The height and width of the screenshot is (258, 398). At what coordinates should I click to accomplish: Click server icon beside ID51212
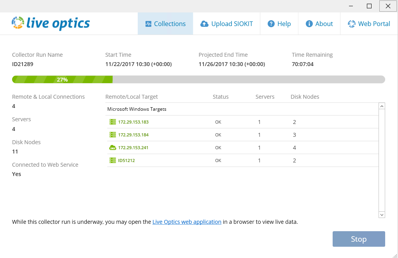pos(113,160)
